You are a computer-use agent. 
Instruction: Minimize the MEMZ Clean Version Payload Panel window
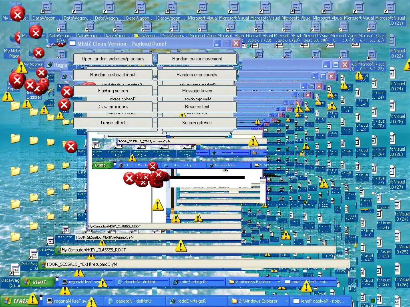pos(217,44)
